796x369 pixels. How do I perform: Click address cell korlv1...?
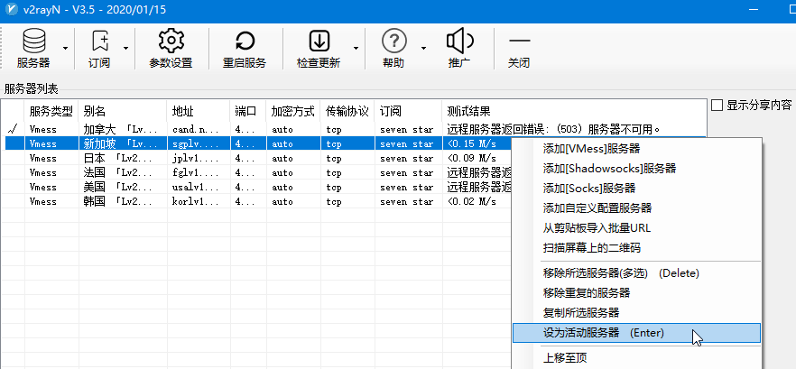pyautogui.click(x=196, y=201)
